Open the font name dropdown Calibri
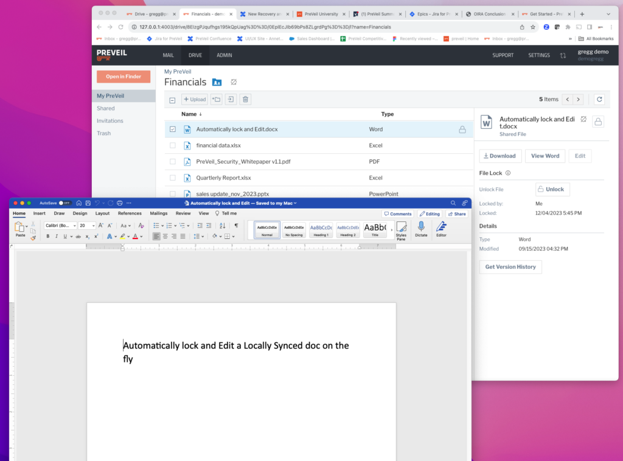Screen dimensions: 623x461 coord(74,226)
